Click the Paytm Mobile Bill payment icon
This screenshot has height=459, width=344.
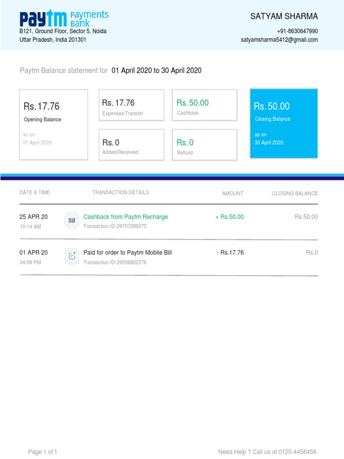[72, 256]
